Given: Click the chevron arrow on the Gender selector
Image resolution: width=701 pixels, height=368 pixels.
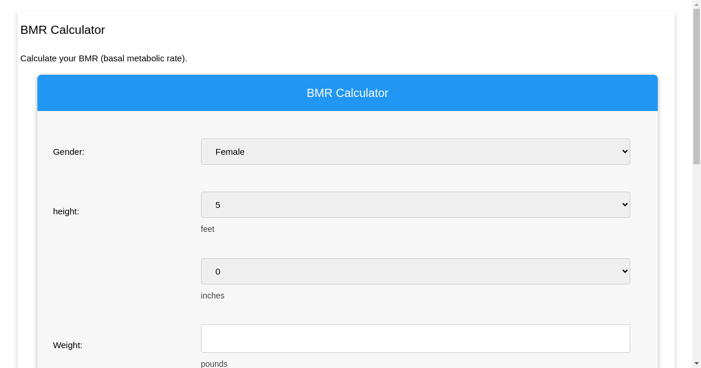Looking at the screenshot, I should coord(622,151).
